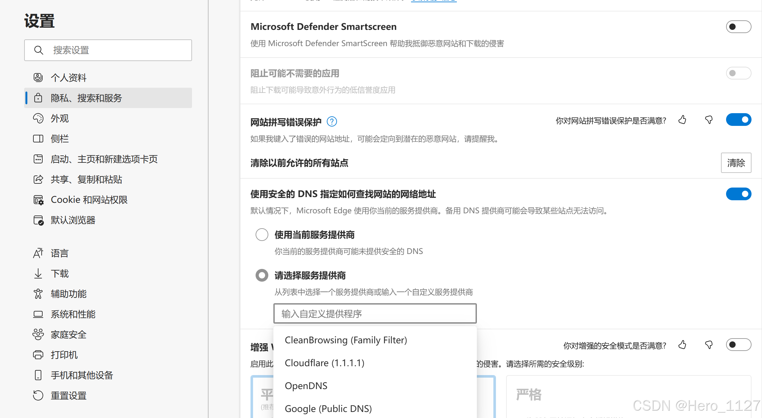The width and height of the screenshot is (762, 418).
Task: Click the 打印机 printer icon in the sidebar
Action: (x=38, y=355)
